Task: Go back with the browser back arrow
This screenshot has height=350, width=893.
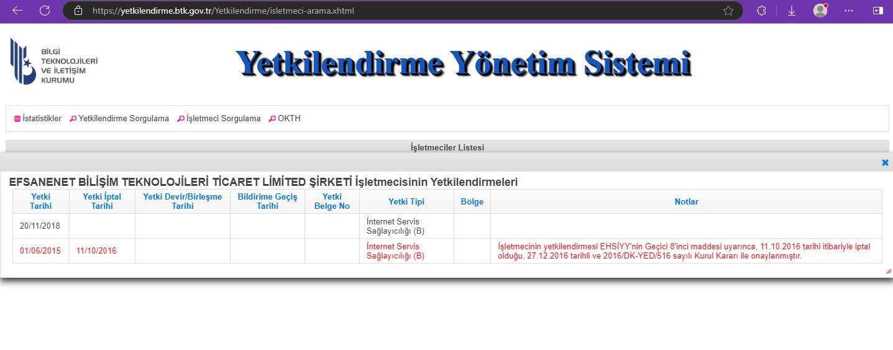Action: click(17, 11)
